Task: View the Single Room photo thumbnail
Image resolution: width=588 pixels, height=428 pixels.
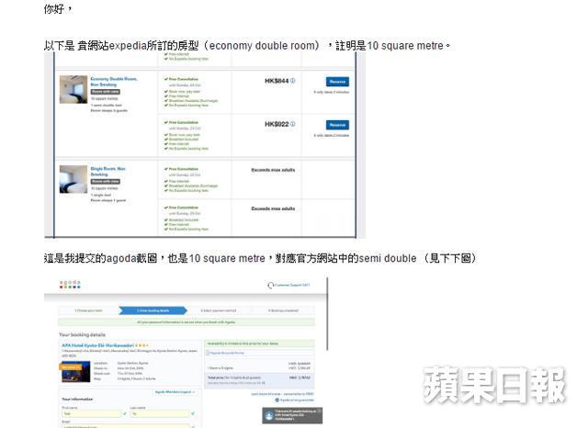Action: (73, 179)
